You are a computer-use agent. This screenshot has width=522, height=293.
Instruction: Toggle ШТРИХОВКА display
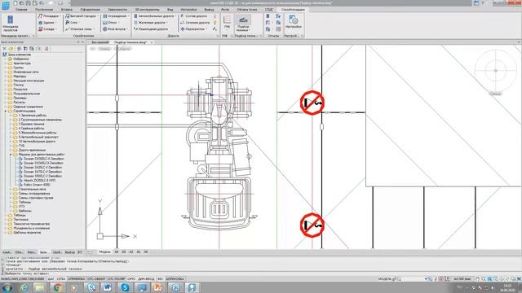coord(175,279)
